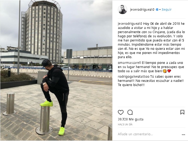188x141 pixels.
Task: Click the caption text about the son
Action: pos(151,40)
